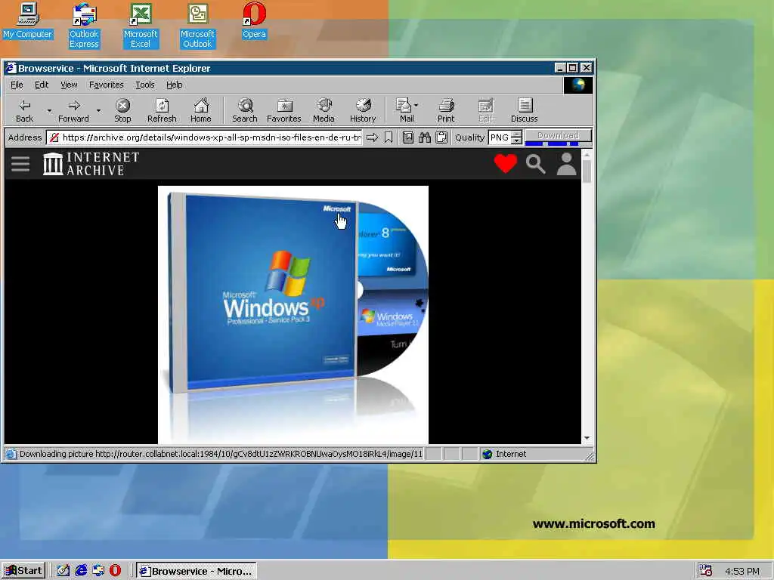The image size is (774, 580).
Task: Print the current page
Action: point(446,110)
